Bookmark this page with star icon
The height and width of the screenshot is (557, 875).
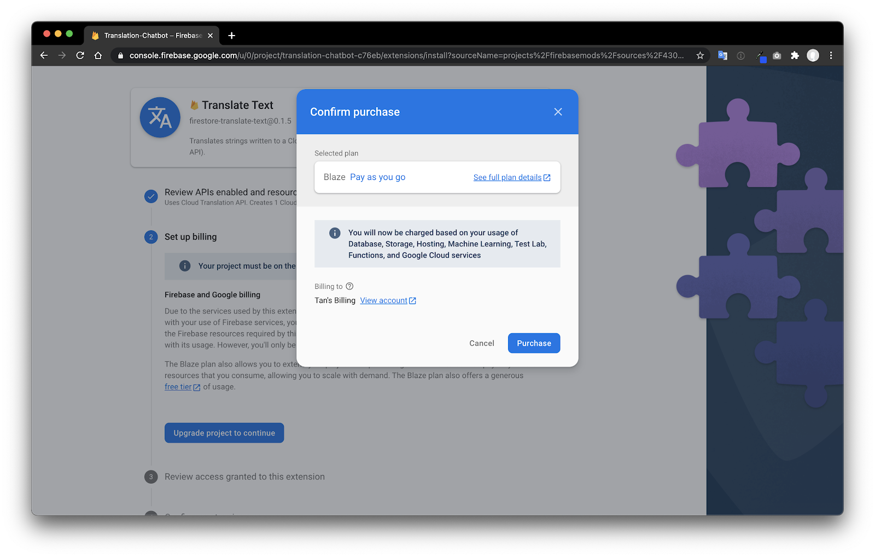pyautogui.click(x=700, y=55)
